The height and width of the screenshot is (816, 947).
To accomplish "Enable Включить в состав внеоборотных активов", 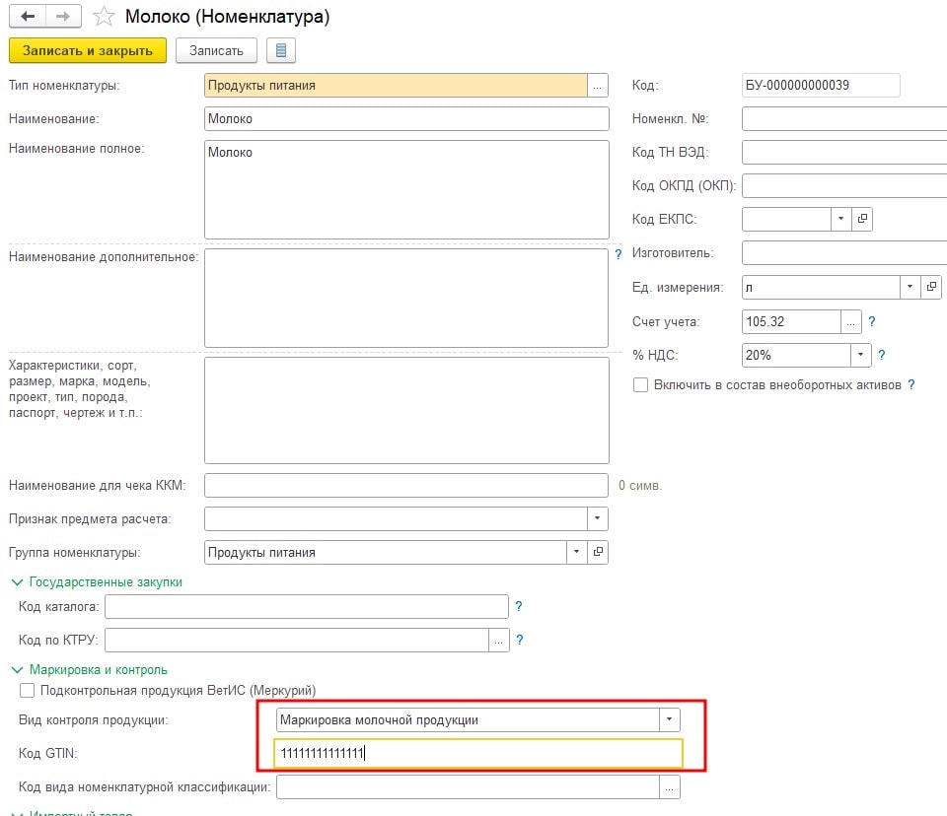I will point(640,384).
